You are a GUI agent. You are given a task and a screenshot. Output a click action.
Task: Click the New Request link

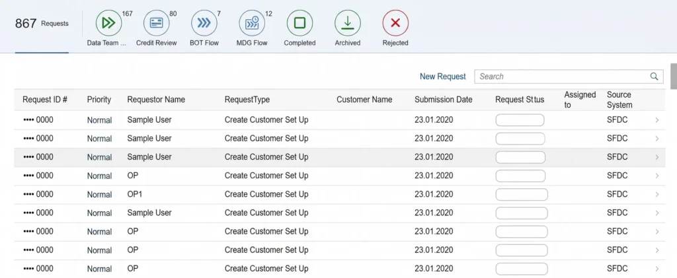443,77
